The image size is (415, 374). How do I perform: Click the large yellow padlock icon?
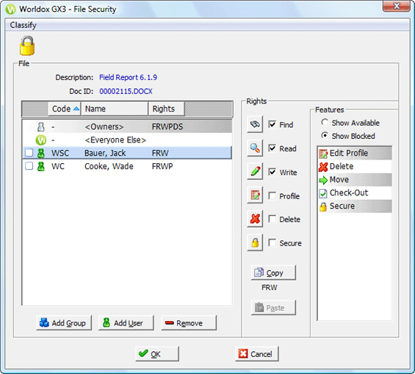click(x=27, y=46)
